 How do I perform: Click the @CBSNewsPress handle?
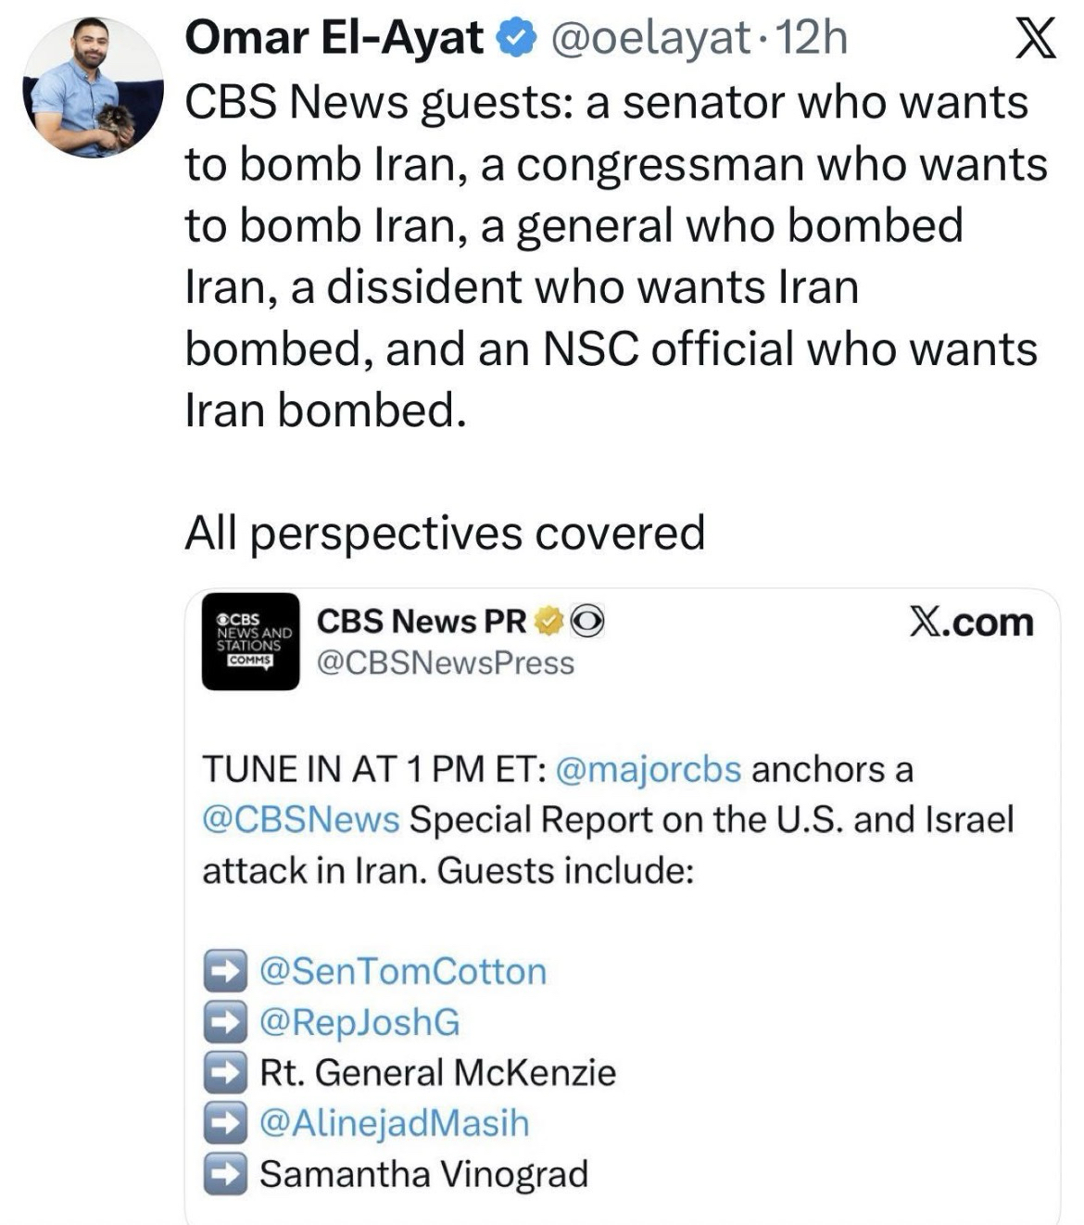click(x=446, y=663)
